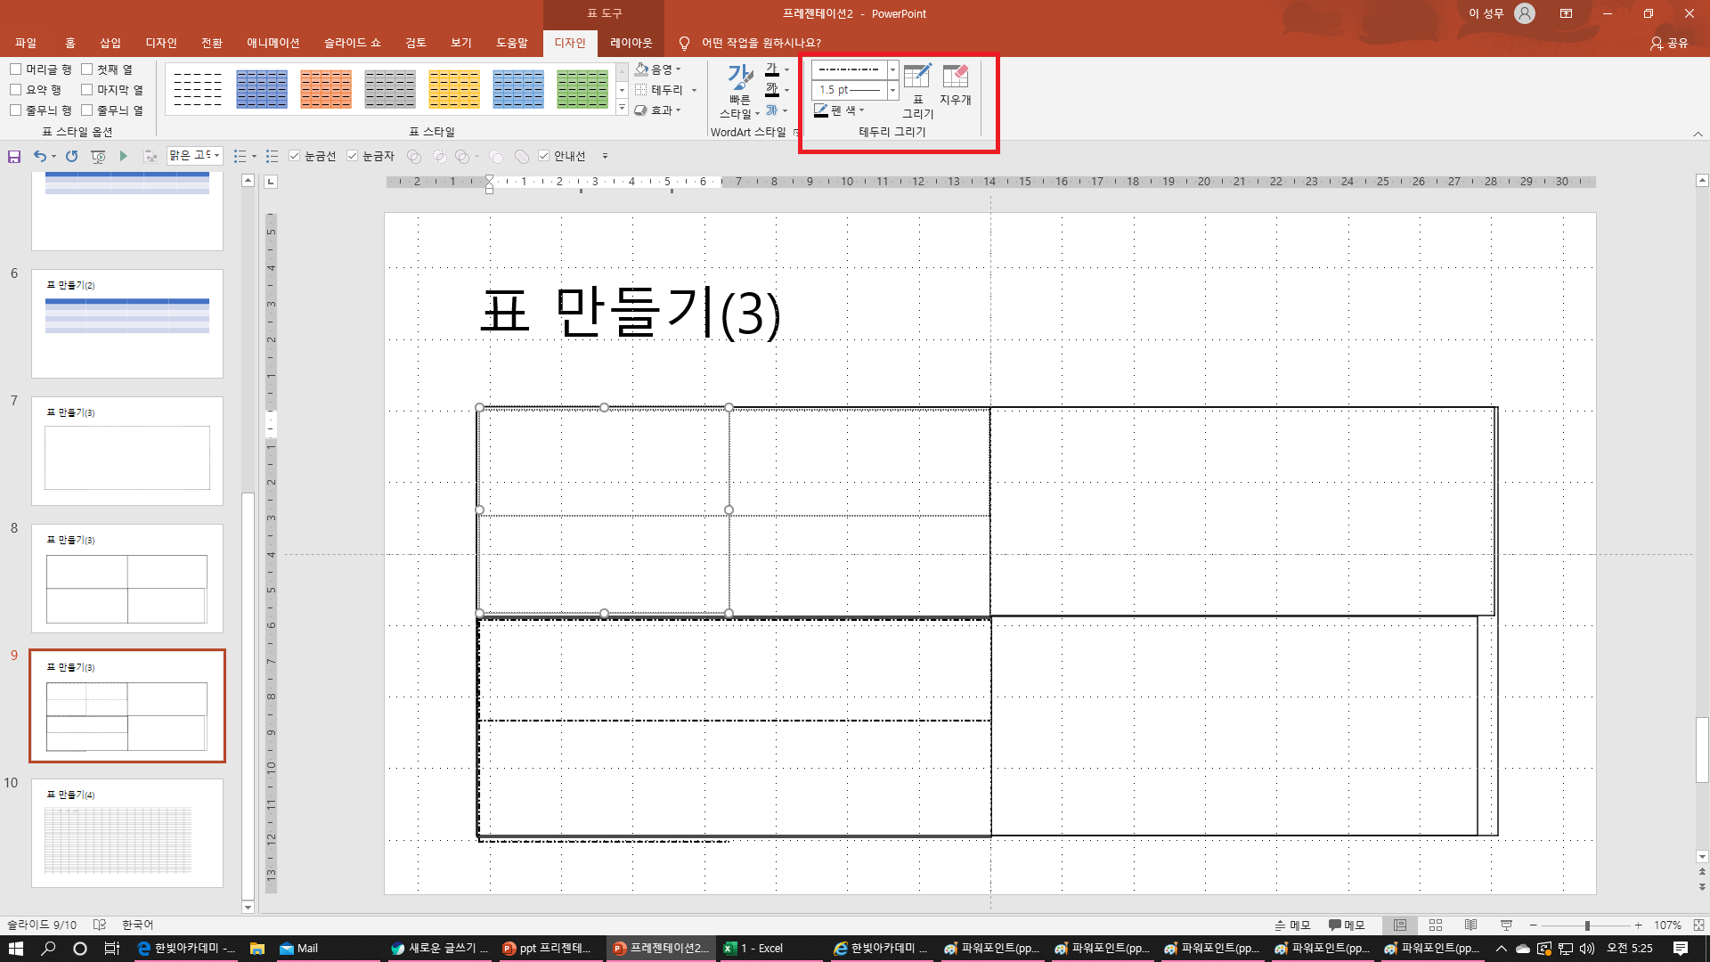Click the Share (공유) button
Image resolution: width=1710 pixels, height=962 pixels.
pos(1669,43)
